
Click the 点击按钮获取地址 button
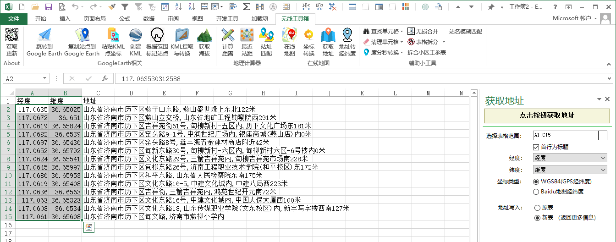click(x=547, y=115)
